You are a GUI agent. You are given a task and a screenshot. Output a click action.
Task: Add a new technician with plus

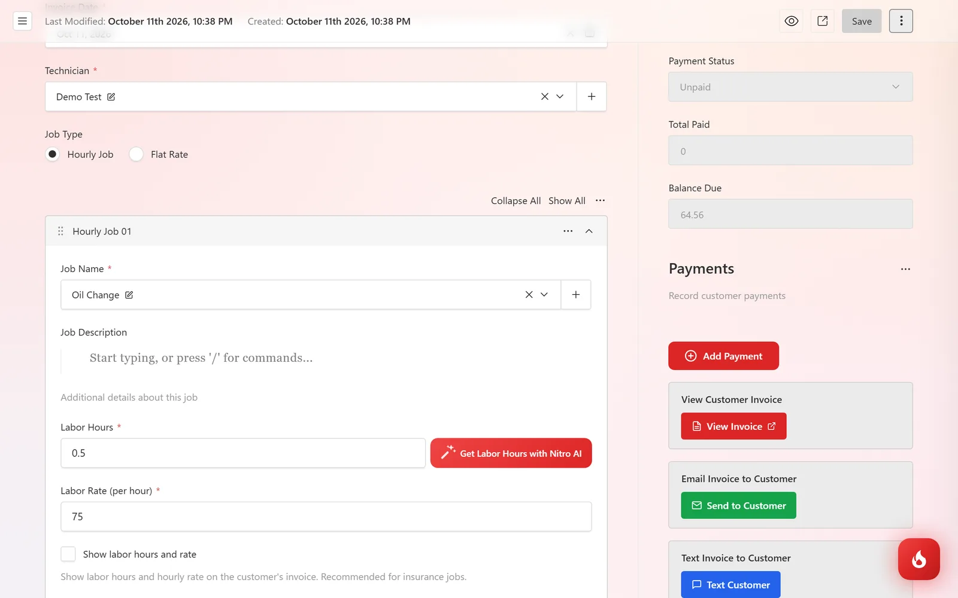[x=592, y=96]
